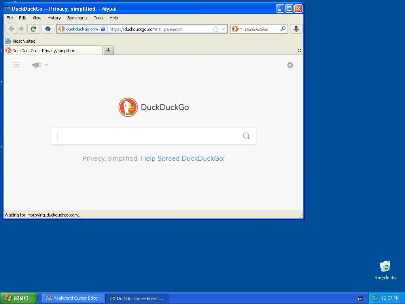Click the megaphone announcements icon
Screen dimensions: 405x304
36,65
